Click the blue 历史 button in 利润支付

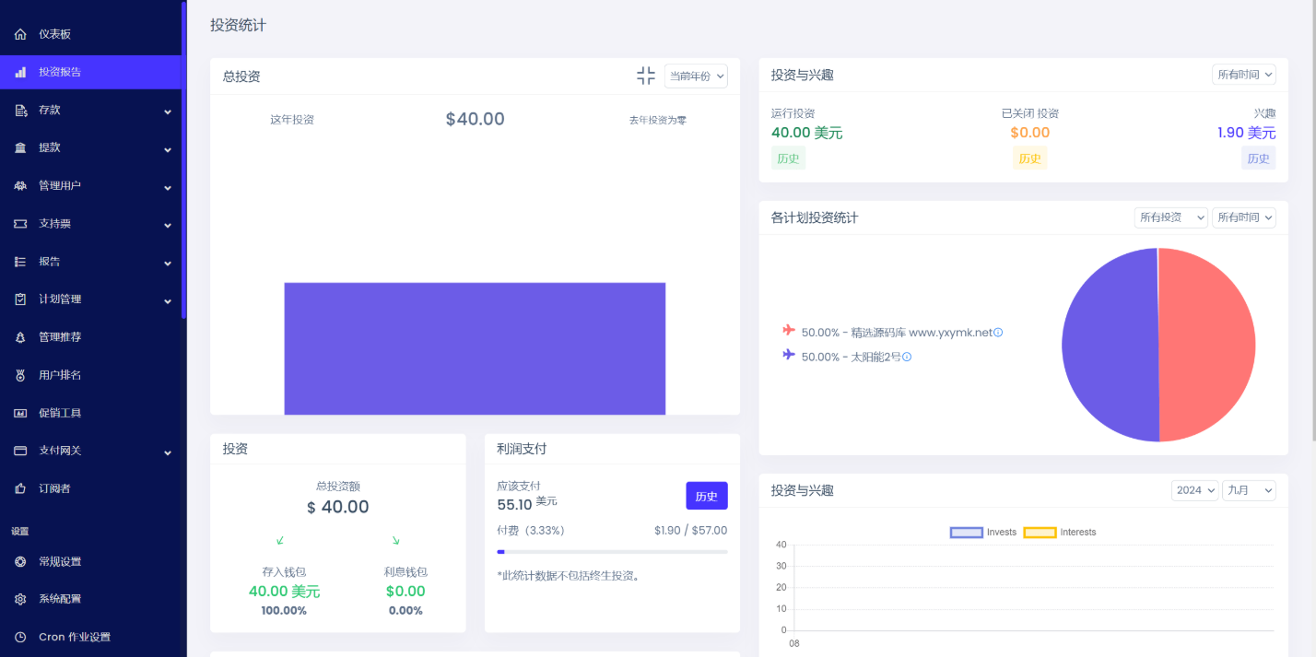[707, 496]
